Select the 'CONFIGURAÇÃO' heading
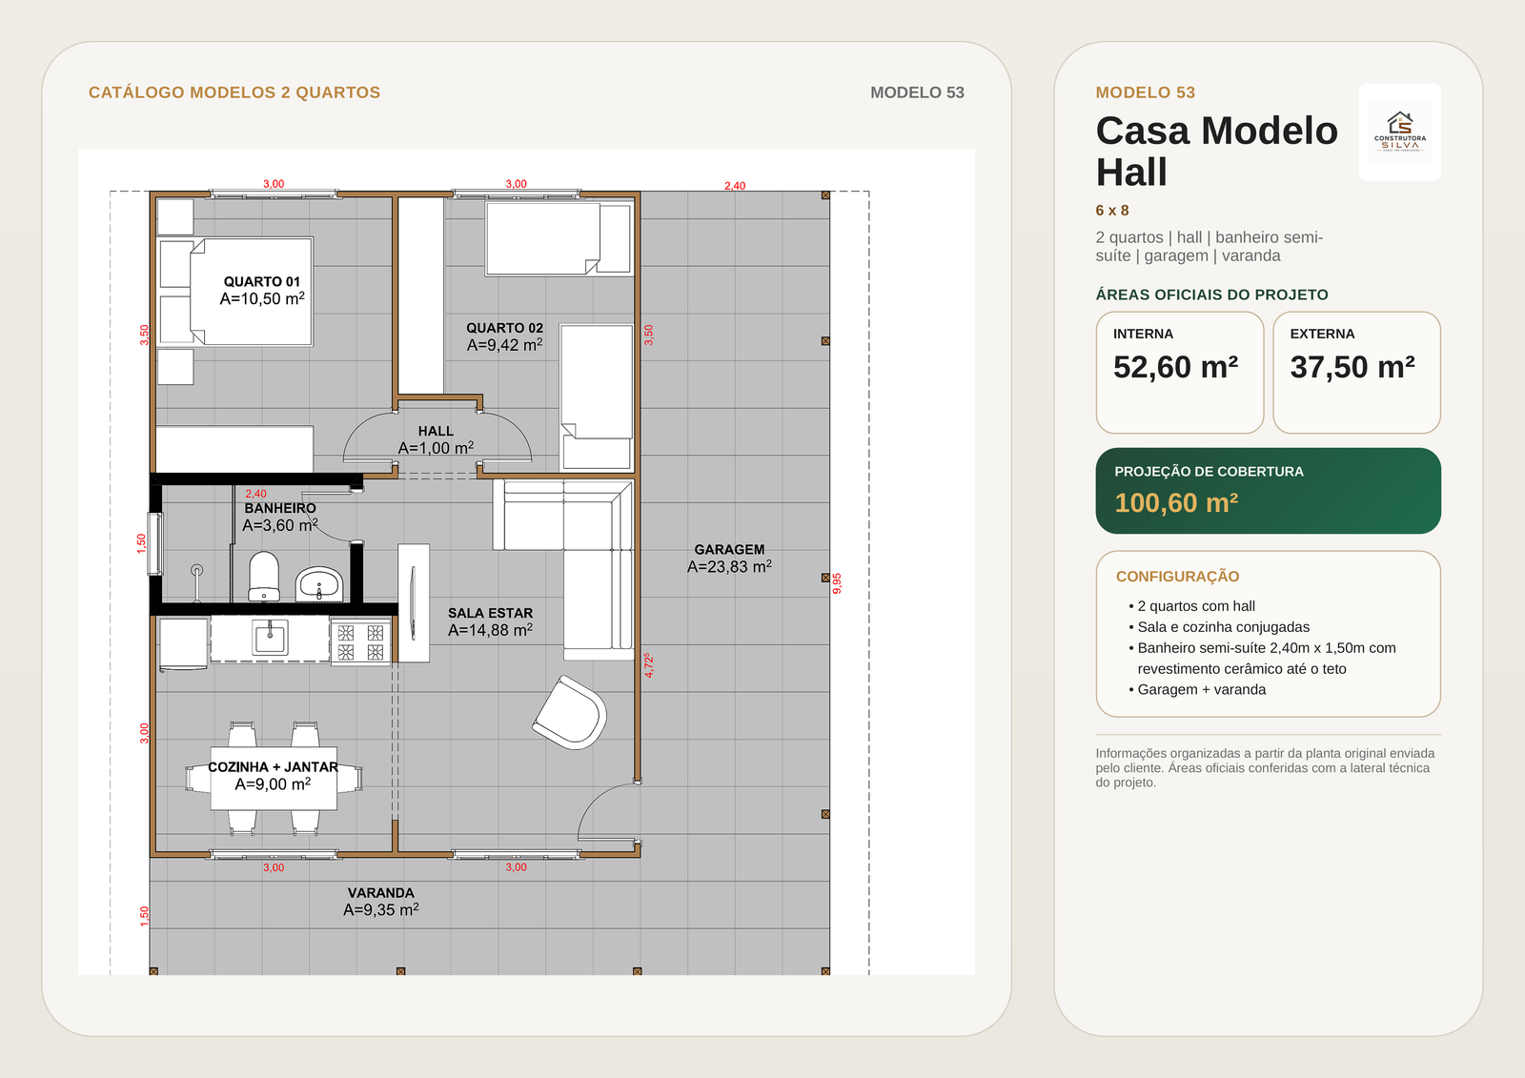 point(1177,577)
